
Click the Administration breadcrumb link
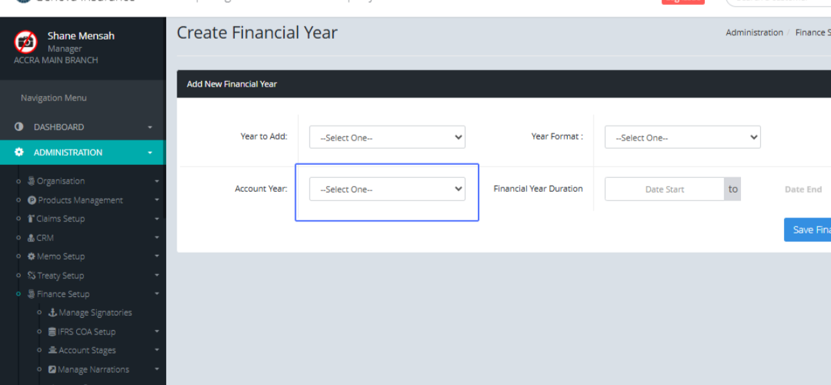pos(754,33)
